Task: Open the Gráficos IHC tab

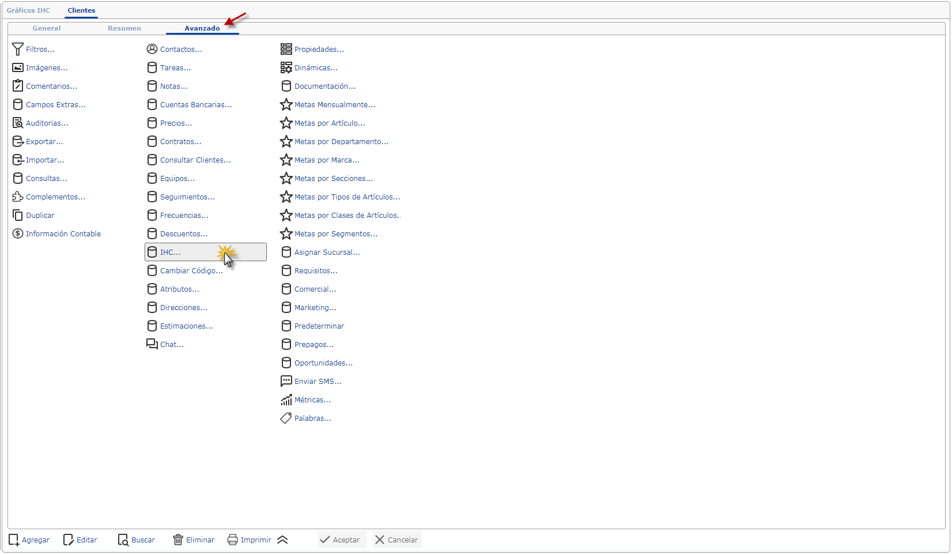Action: pyautogui.click(x=28, y=10)
